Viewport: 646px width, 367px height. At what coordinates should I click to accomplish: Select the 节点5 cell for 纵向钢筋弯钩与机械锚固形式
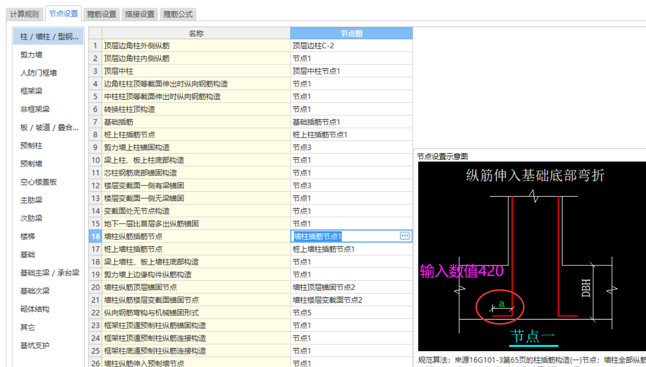(x=352, y=313)
